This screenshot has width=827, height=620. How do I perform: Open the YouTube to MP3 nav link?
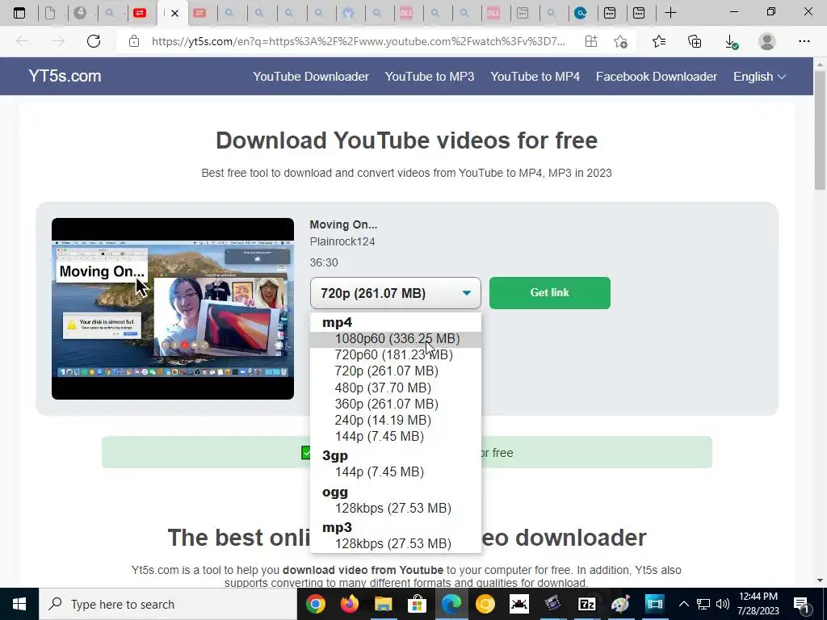pos(430,77)
